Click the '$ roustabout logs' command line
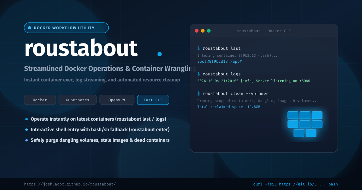 (219, 74)
